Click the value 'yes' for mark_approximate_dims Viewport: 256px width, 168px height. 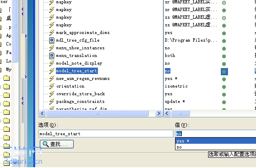pyautogui.click(x=169, y=33)
